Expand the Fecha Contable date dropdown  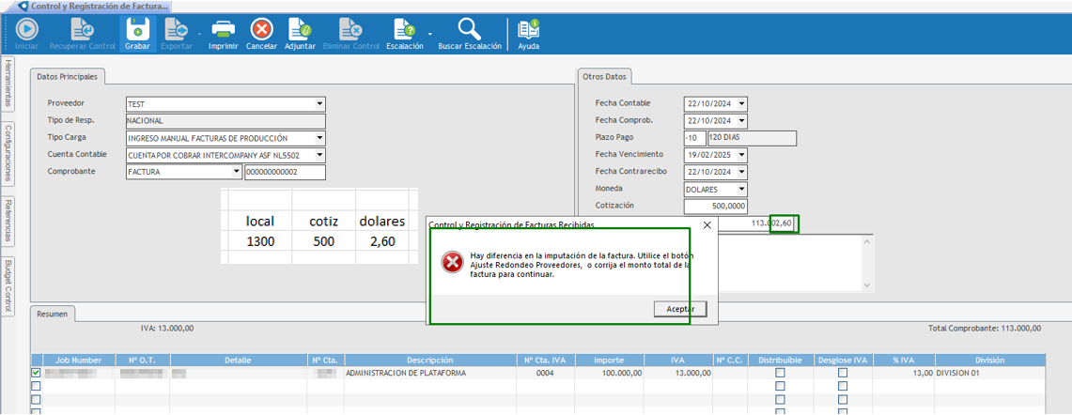point(742,104)
